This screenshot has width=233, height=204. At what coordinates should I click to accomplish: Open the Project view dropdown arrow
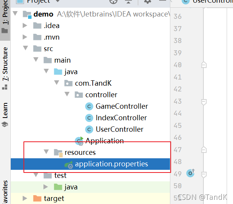click(x=58, y=1)
